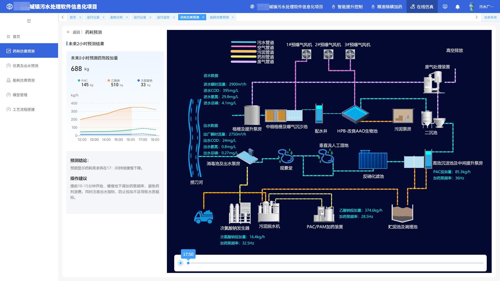Click the notification bell icon
The height and width of the screenshot is (281, 500).
[458, 7]
